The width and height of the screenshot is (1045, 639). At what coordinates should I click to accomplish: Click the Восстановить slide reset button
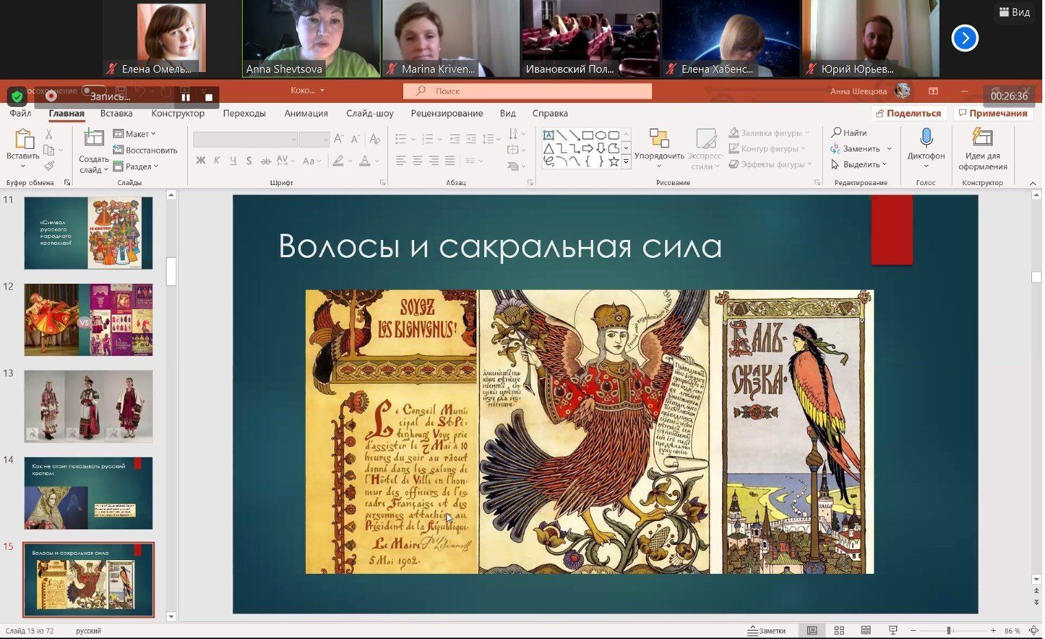[145, 150]
